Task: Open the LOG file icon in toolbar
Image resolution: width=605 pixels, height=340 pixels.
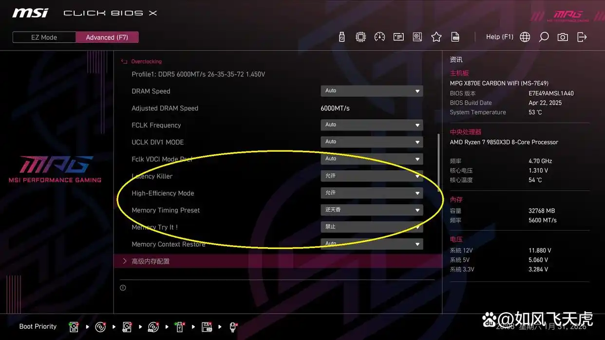Action: point(455,37)
